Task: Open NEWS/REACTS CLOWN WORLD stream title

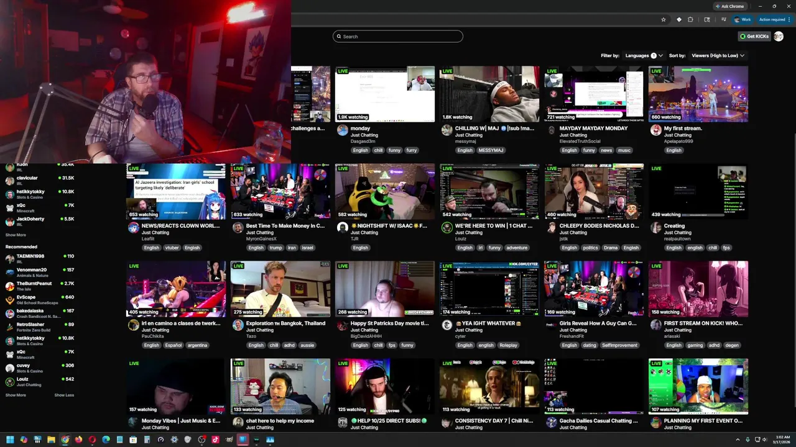Action: (180, 225)
